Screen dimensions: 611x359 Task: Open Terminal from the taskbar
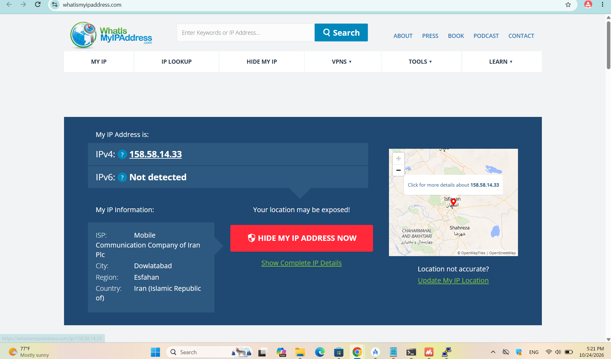point(411,352)
